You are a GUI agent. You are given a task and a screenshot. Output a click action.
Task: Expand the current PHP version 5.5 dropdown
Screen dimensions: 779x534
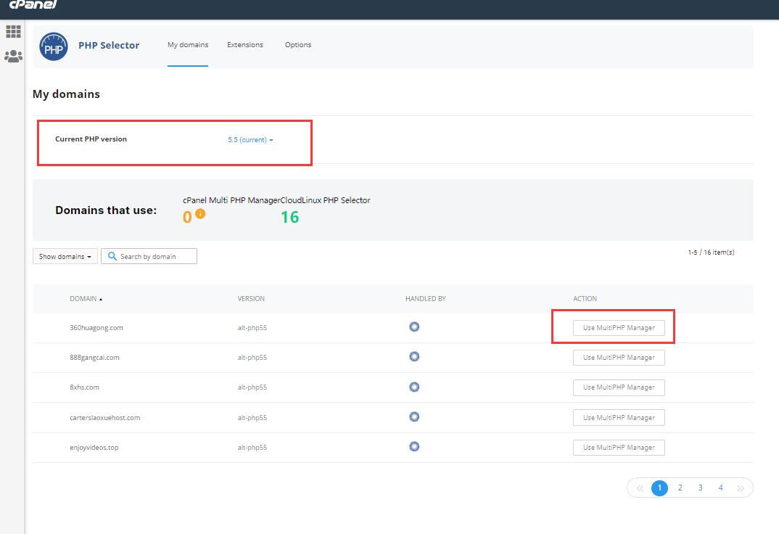[x=250, y=140]
